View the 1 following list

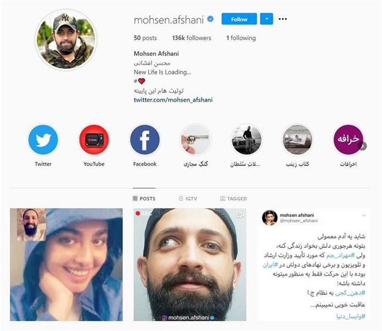(x=241, y=38)
